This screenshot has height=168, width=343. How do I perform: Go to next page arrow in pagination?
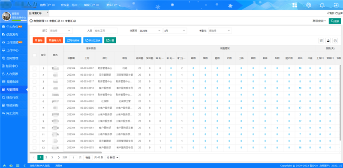pos(59,157)
